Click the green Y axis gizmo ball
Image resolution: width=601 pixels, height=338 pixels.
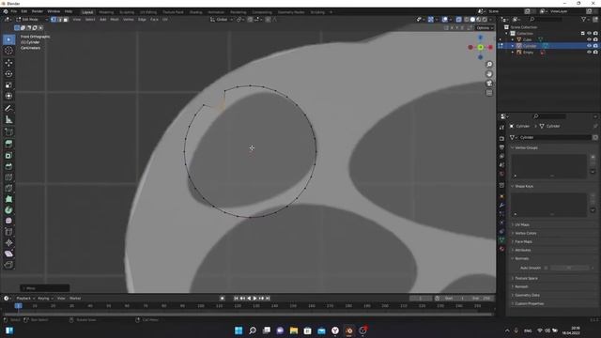click(480, 47)
